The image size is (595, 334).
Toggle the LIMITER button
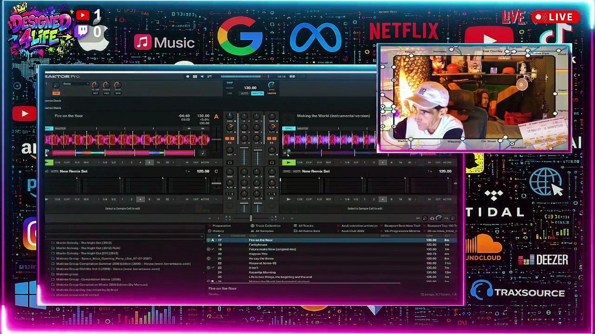click(271, 93)
